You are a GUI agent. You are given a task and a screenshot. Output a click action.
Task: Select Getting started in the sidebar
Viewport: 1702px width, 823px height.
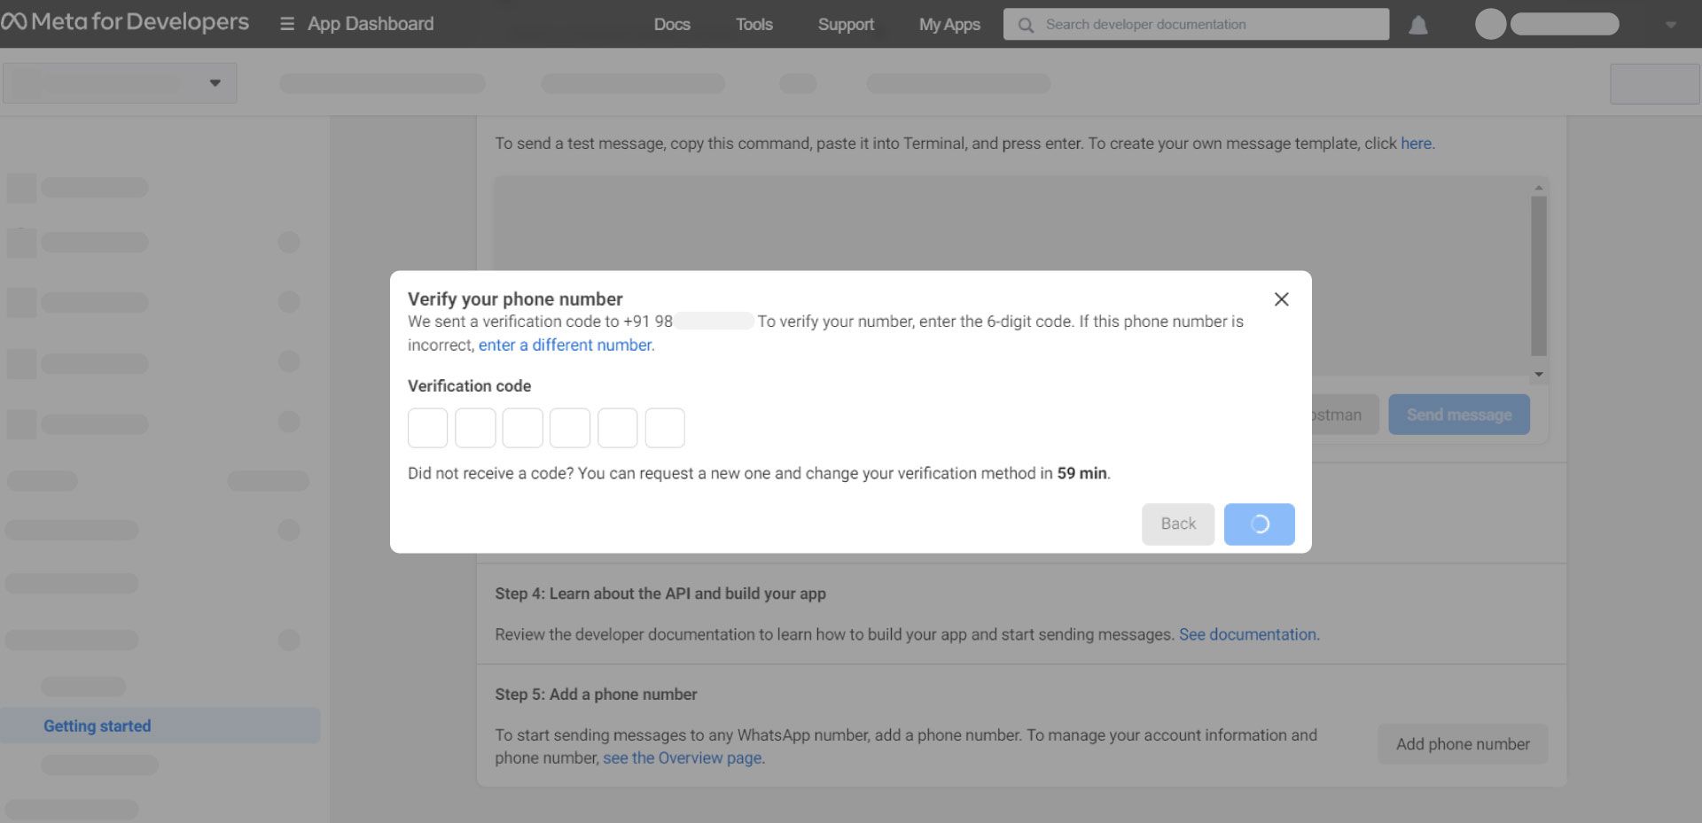pyautogui.click(x=160, y=726)
